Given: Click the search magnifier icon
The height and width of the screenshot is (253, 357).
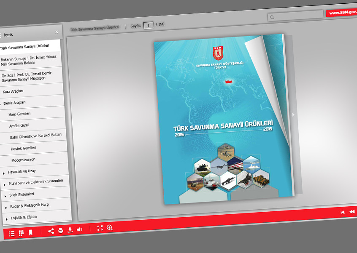Looking at the screenshot, I should 272,17.
